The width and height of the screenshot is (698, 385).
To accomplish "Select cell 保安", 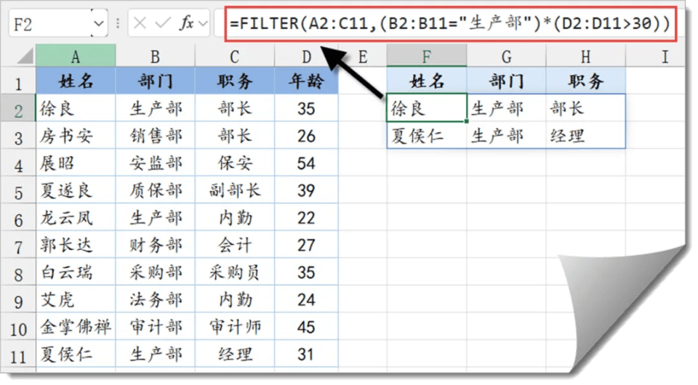I will pyautogui.click(x=235, y=163).
